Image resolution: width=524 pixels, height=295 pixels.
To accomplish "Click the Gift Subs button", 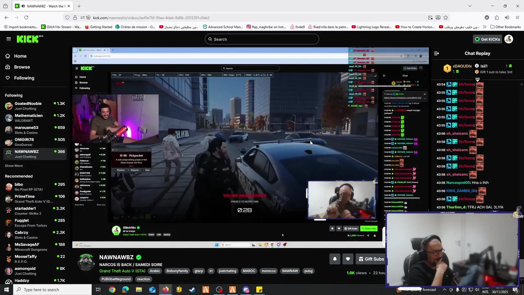I will tap(371, 259).
